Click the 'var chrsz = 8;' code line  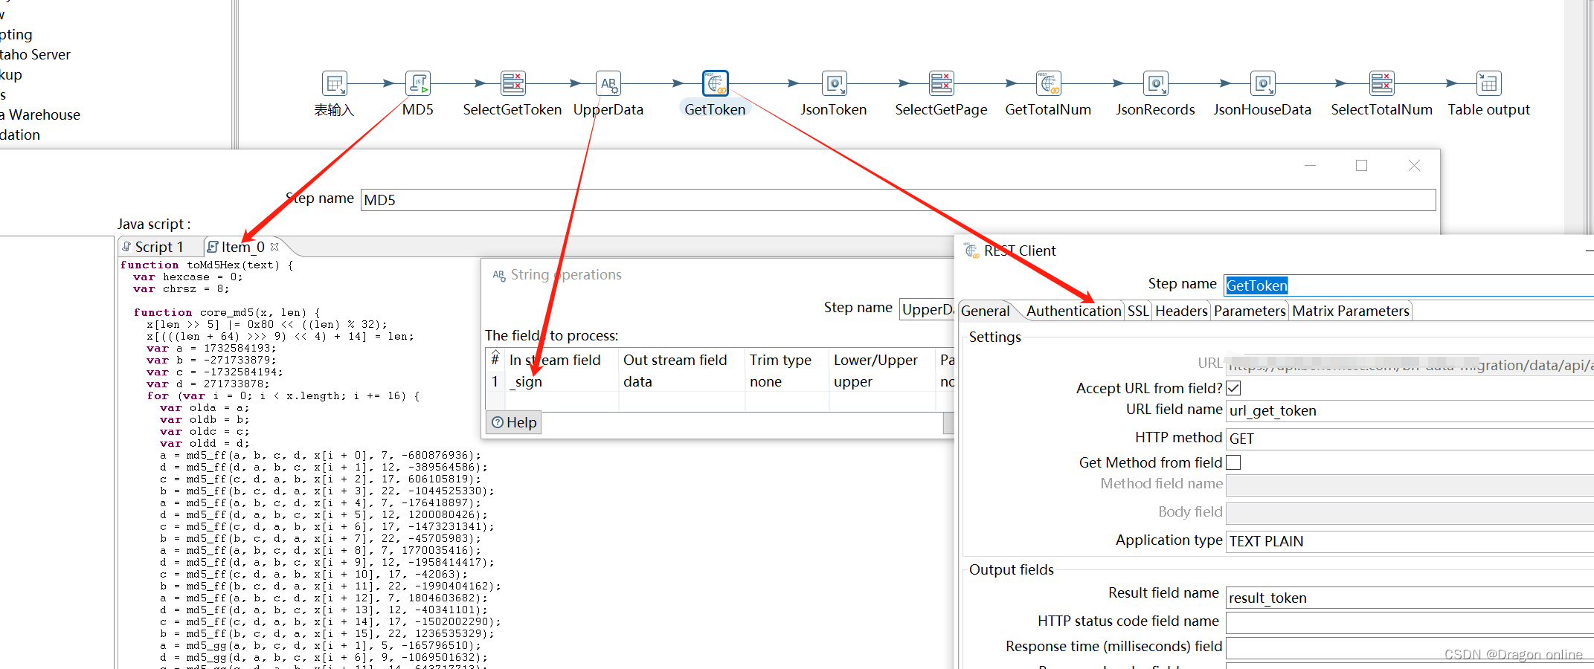181,288
